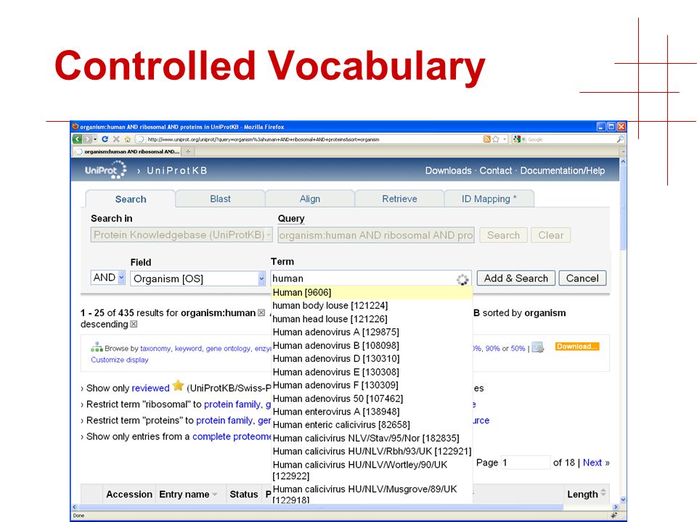Bookmark page with the star icon

click(x=496, y=139)
